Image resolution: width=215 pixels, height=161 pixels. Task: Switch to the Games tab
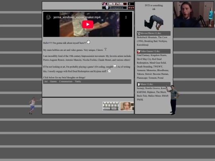click(x=53, y=81)
